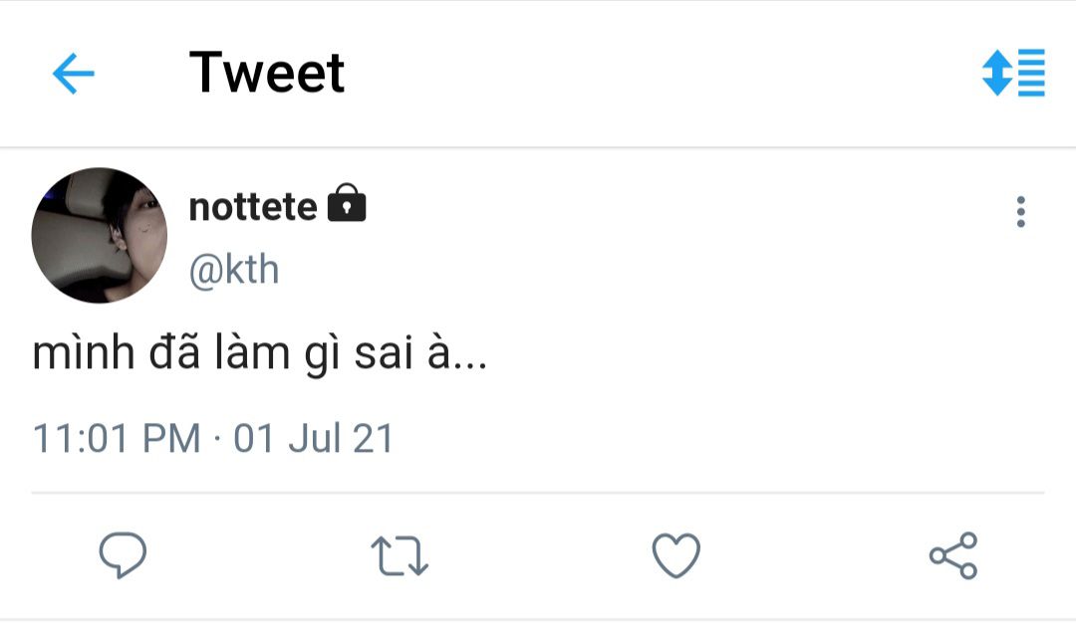The image size is (1076, 637).
Task: Tap the trailing "à..." in the tweet
Action: tap(457, 352)
